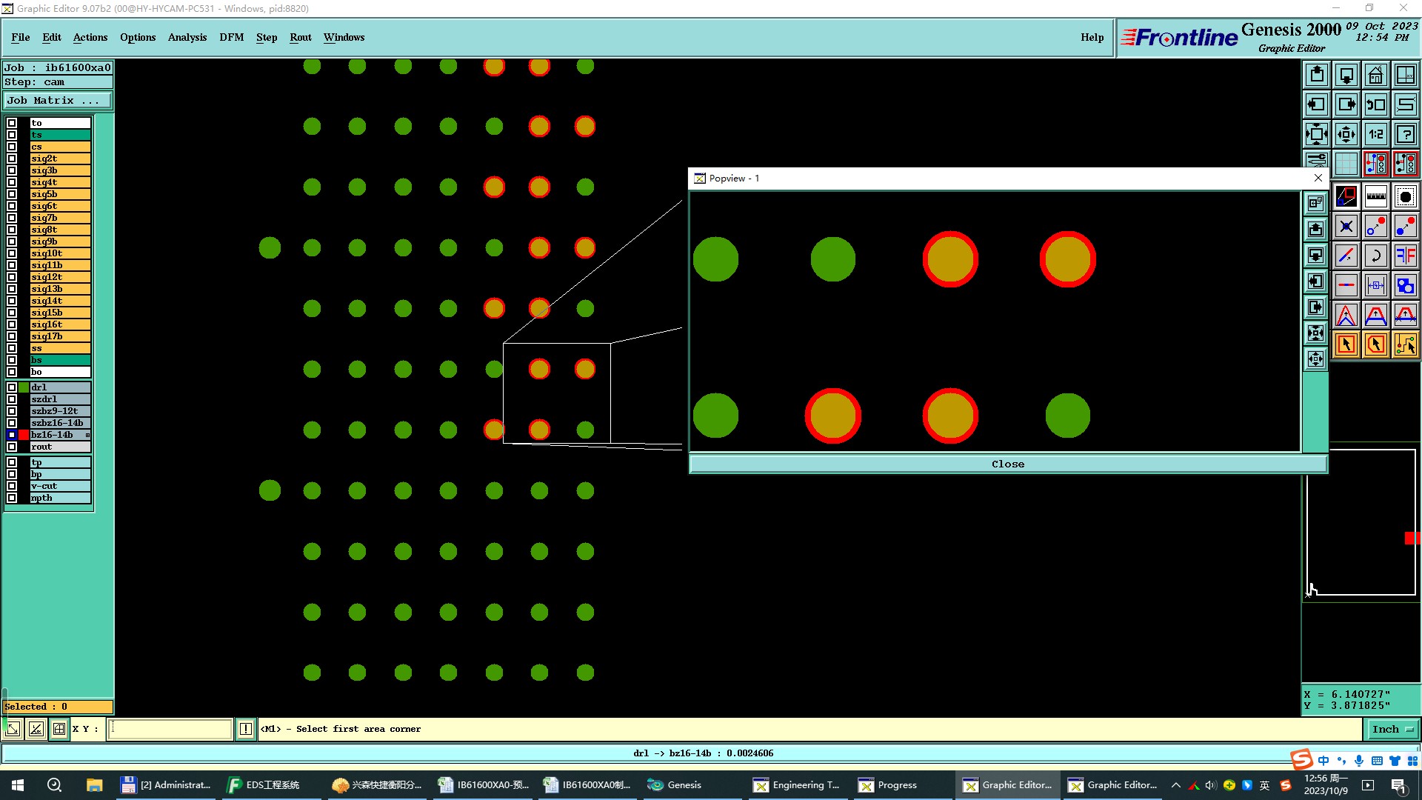Toggle display checkbox for rout layer
The width and height of the screenshot is (1422, 800).
[12, 447]
